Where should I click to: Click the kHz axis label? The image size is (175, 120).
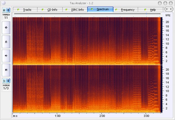tap(168, 15)
